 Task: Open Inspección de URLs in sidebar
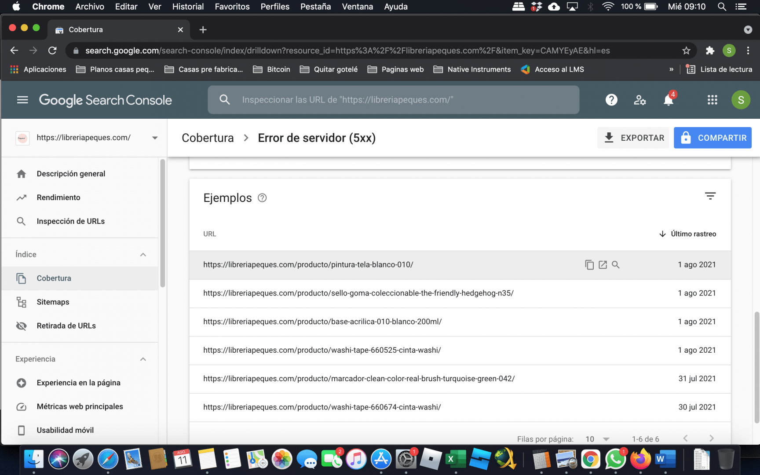[x=80, y=221]
